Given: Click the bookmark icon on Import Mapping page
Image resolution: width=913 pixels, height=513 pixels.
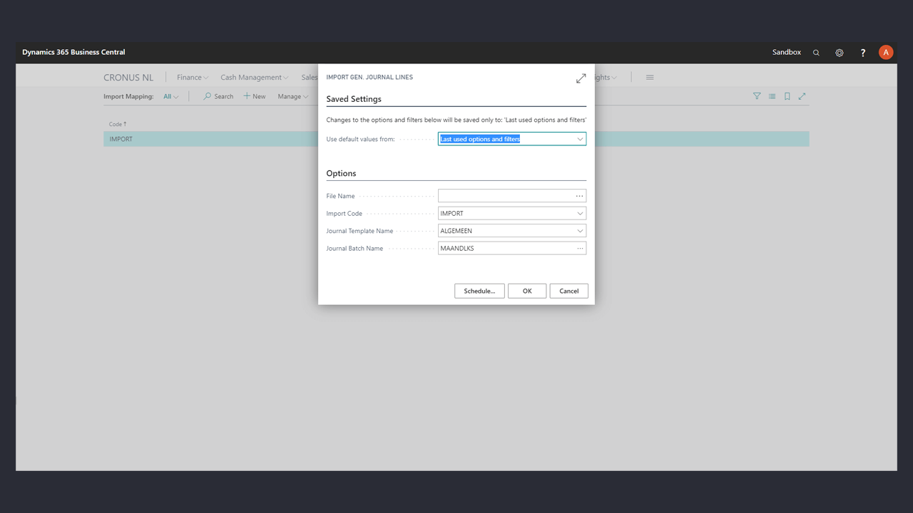Looking at the screenshot, I should (787, 96).
